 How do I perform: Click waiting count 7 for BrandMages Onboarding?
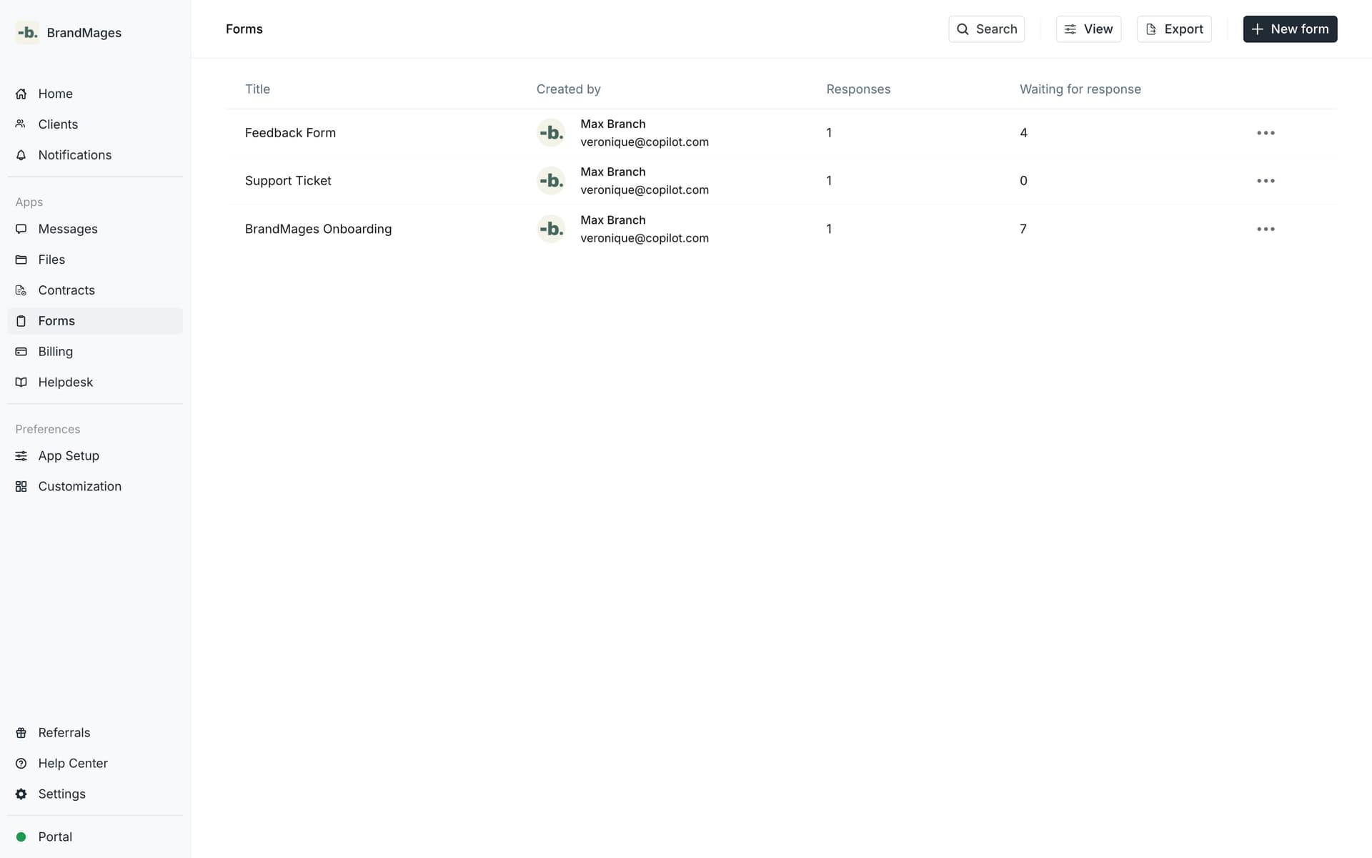tap(1023, 229)
